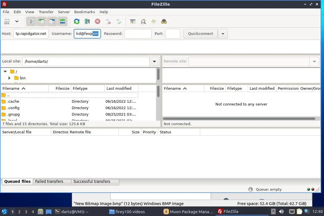Screen dimensions: 324x216
Task: Click remote pane horizontal scrollbar
Action: tap(239, 119)
